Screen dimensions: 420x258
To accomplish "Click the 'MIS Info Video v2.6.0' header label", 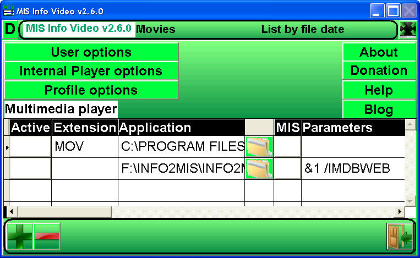I will pos(79,29).
